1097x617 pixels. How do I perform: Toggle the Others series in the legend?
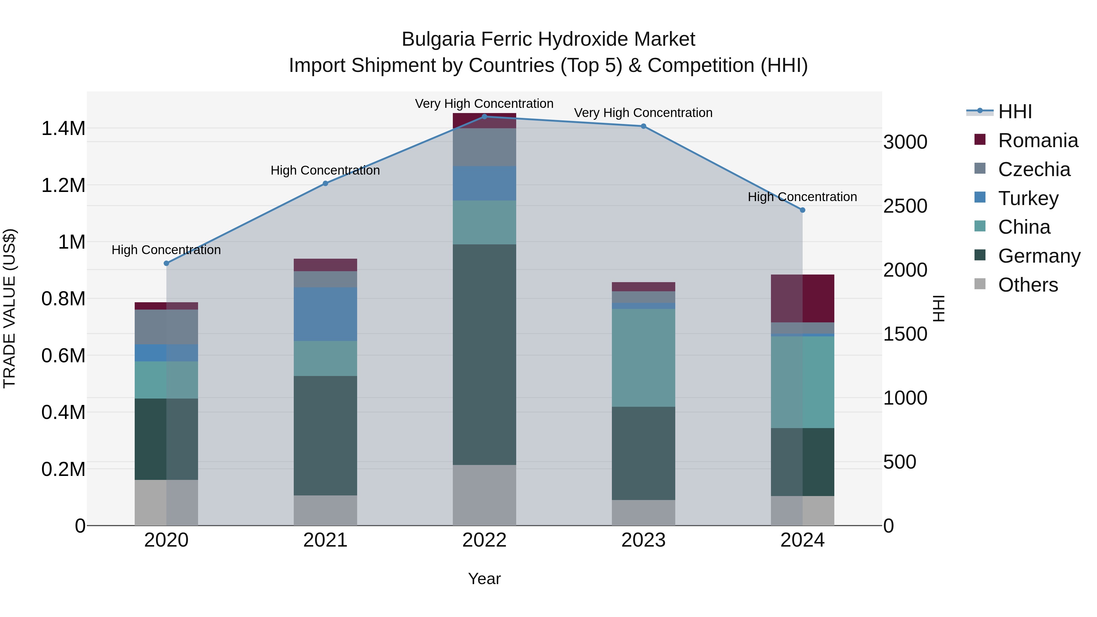[x=1016, y=285]
